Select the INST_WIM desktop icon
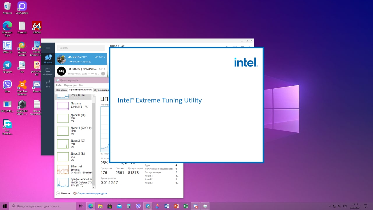The width and height of the screenshot is (373, 210). click(x=7, y=106)
